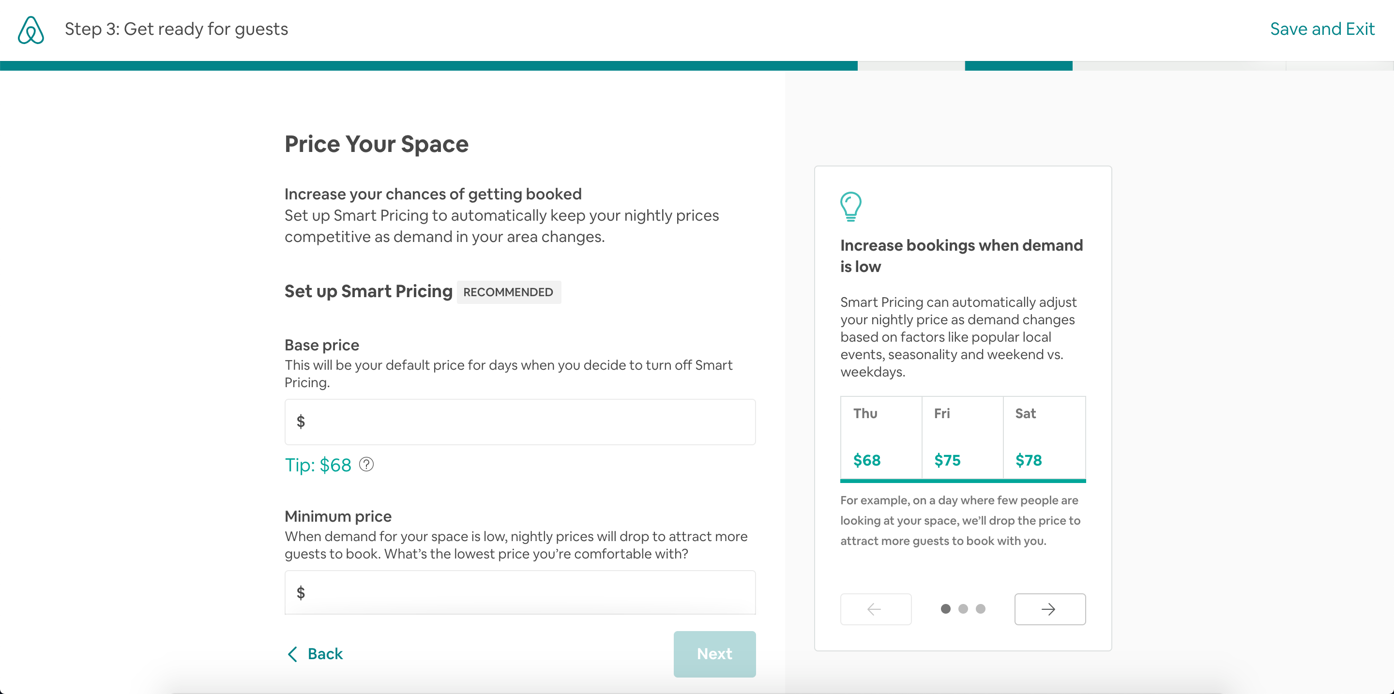Select the Sat column in the demand table
Image resolution: width=1394 pixels, height=694 pixels.
tap(1044, 438)
